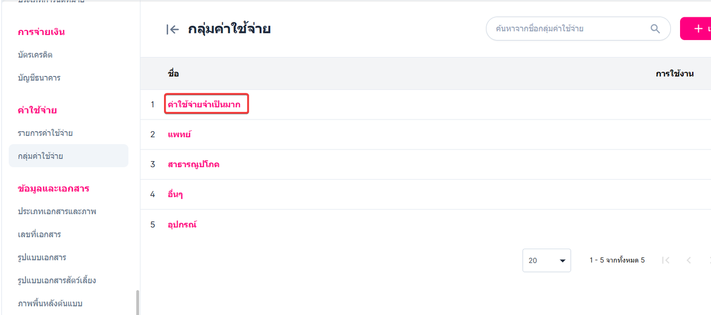The height and width of the screenshot is (315, 711).
Task: Go to first page pagination icon
Action: coord(666,260)
